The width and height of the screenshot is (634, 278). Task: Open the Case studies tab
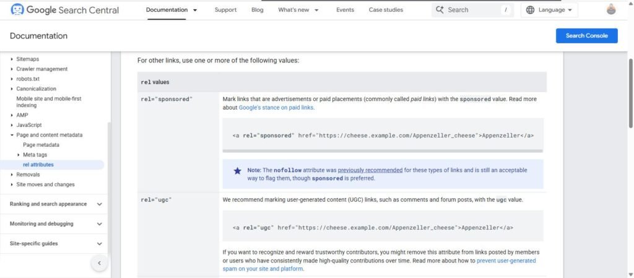[386, 10]
